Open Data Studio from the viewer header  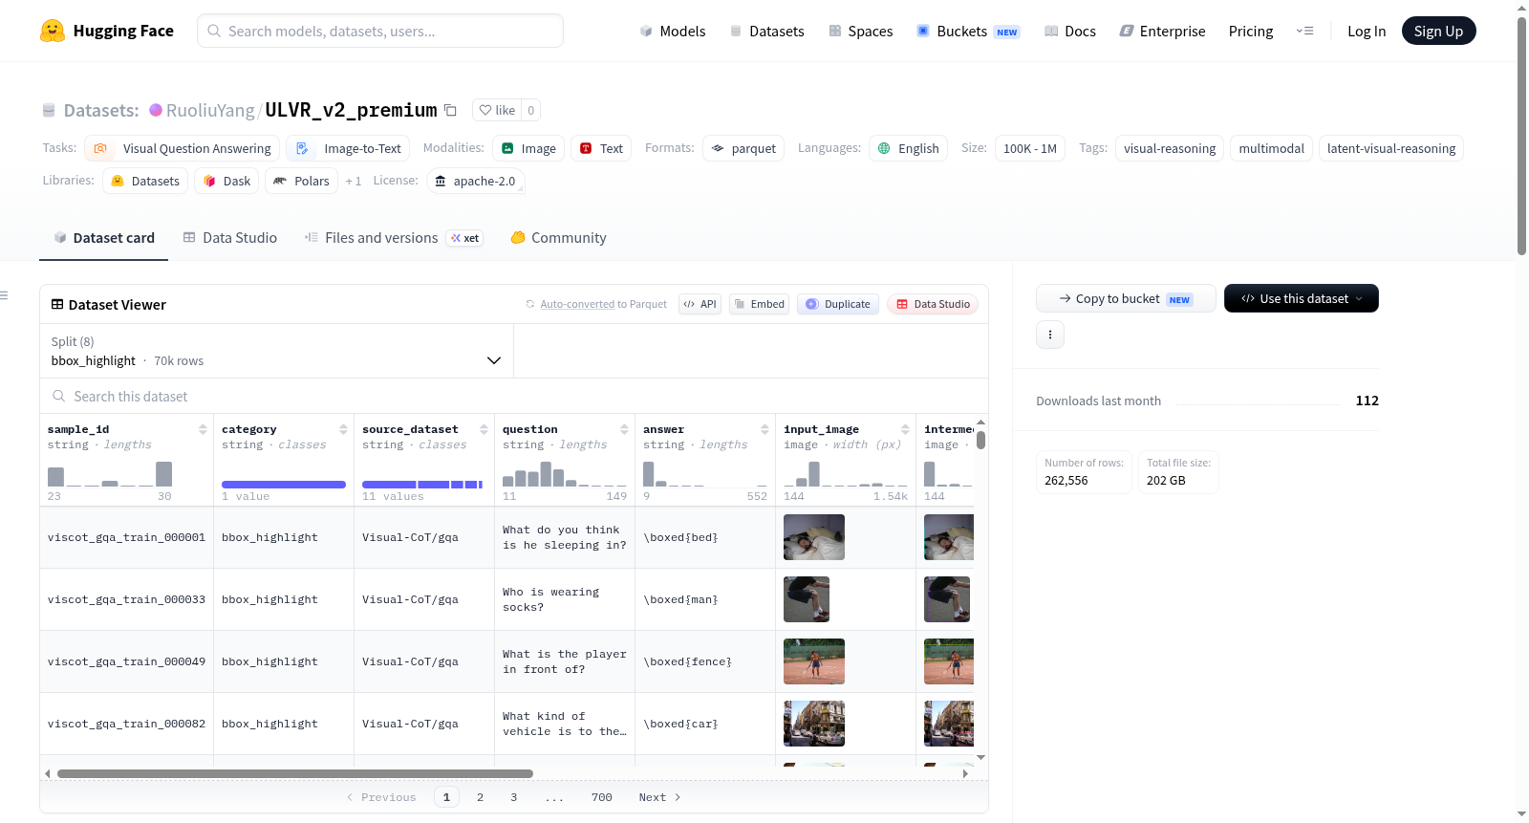coord(933,304)
